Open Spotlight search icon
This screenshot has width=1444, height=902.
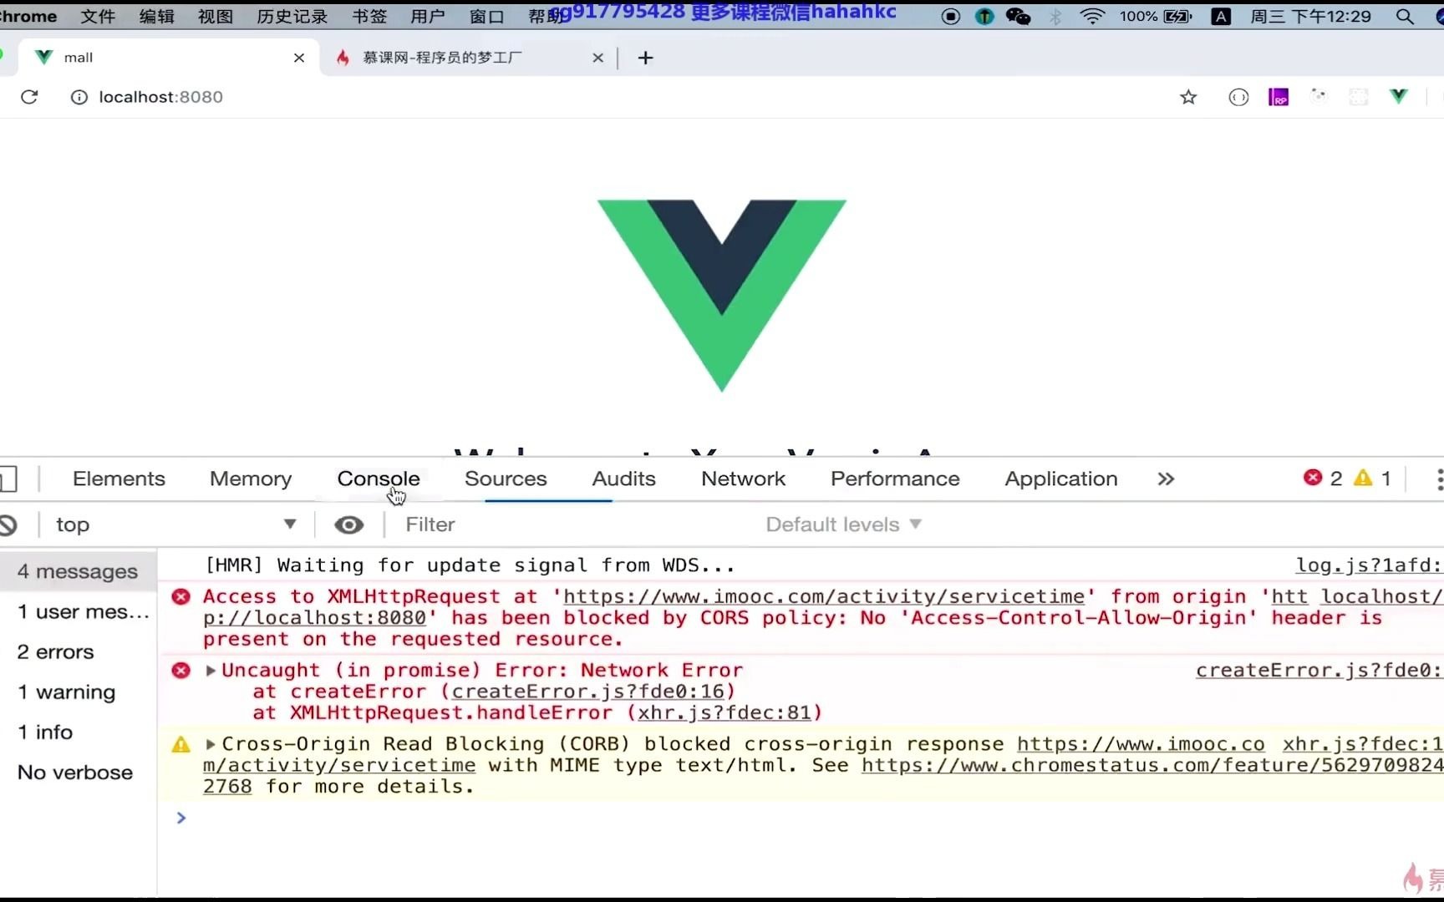click(x=1406, y=16)
